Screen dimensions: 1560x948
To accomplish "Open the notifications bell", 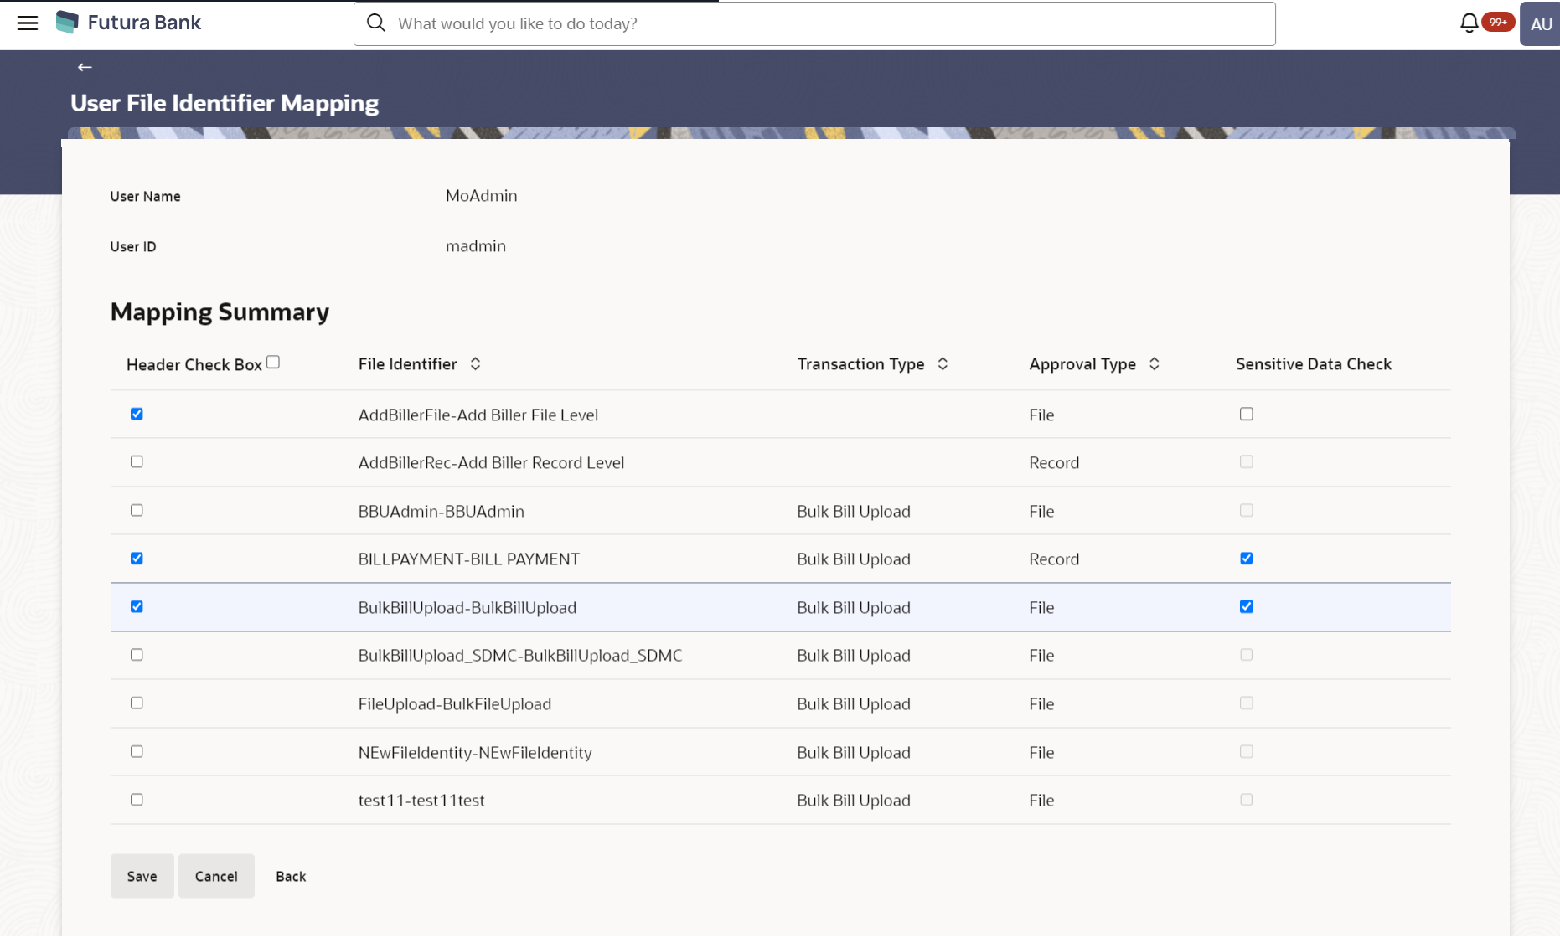I will tap(1469, 23).
